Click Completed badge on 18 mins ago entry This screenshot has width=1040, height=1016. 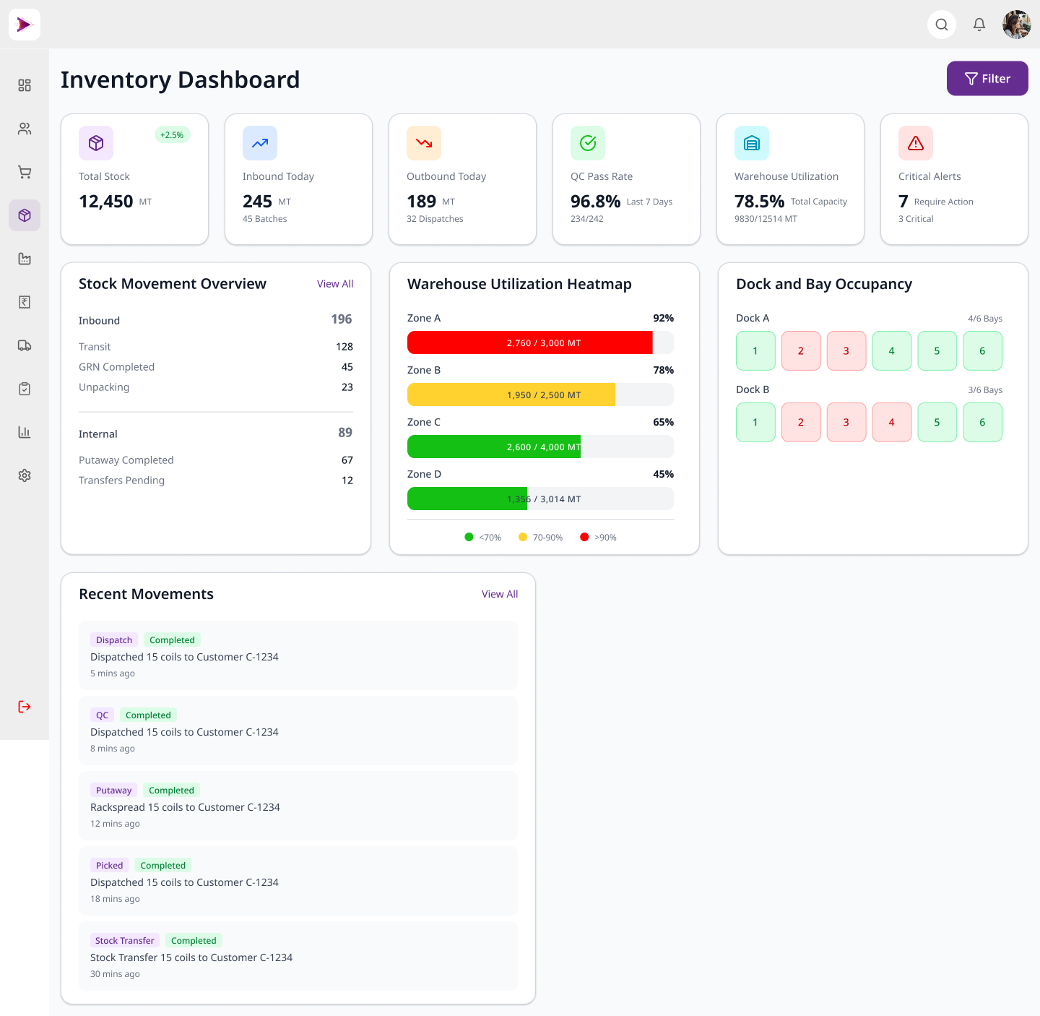click(x=162, y=865)
